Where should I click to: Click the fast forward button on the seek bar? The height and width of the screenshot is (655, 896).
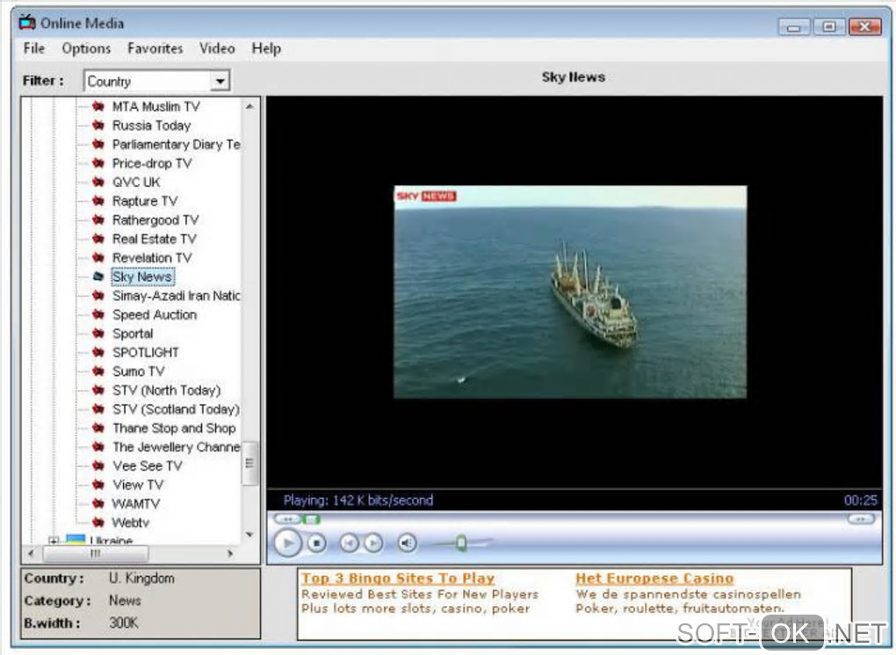coord(861,519)
